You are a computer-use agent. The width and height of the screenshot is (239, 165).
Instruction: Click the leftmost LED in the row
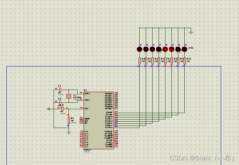139,49
